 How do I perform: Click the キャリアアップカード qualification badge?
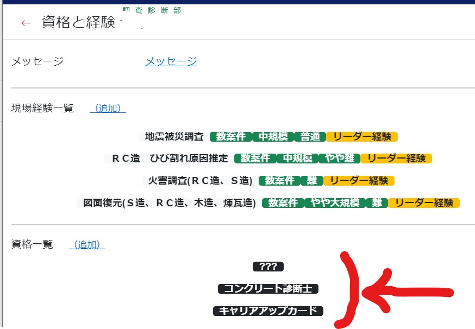point(268,311)
